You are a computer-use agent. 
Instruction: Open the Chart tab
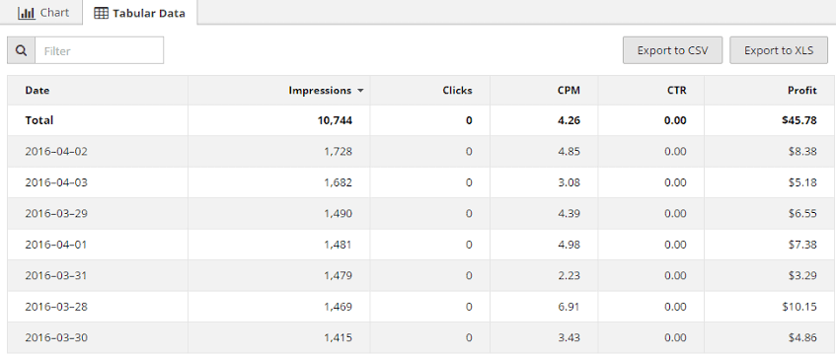pos(43,12)
